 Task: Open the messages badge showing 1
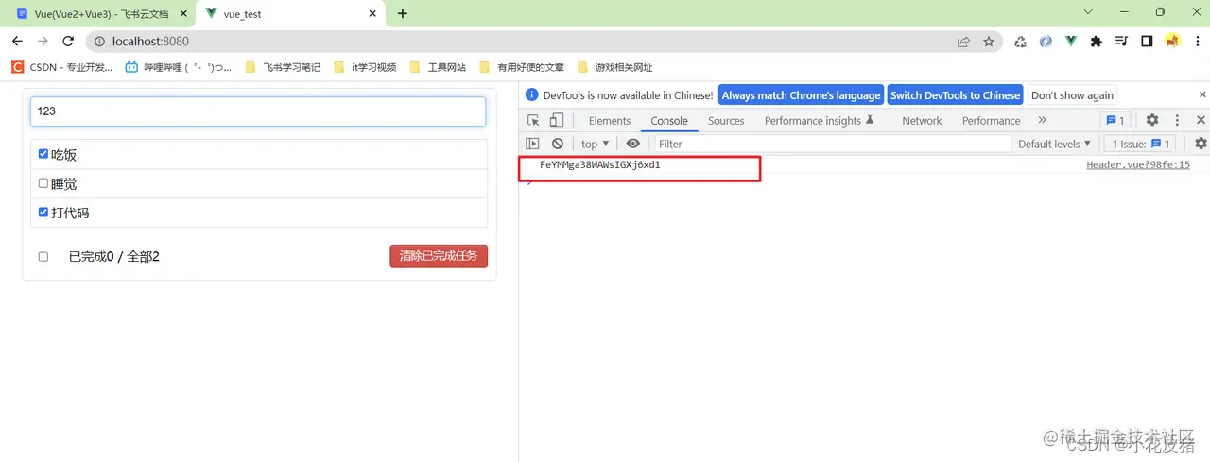point(1115,120)
